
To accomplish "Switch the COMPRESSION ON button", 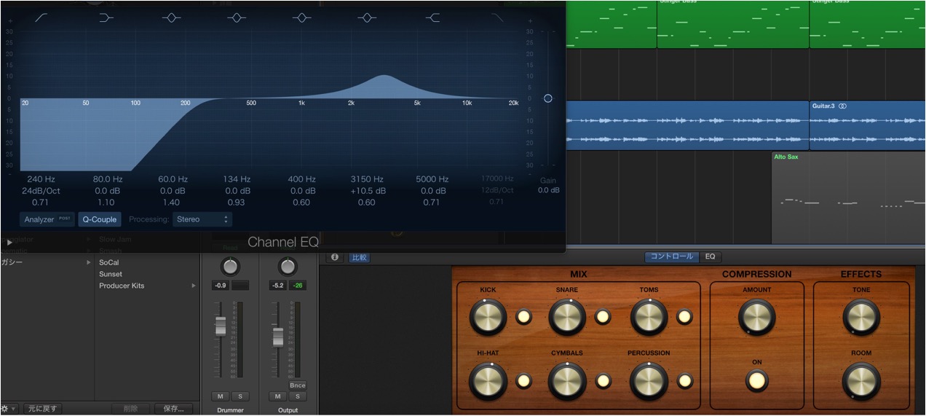I will click(x=757, y=380).
